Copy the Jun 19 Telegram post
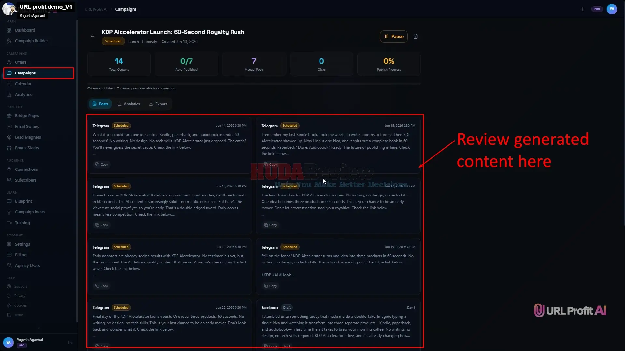Screen dimensions: 625x351 pos(270,286)
